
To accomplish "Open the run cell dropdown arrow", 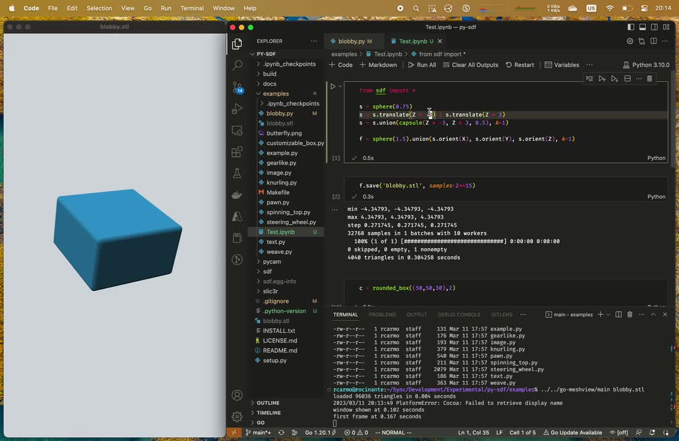I will (x=340, y=86).
